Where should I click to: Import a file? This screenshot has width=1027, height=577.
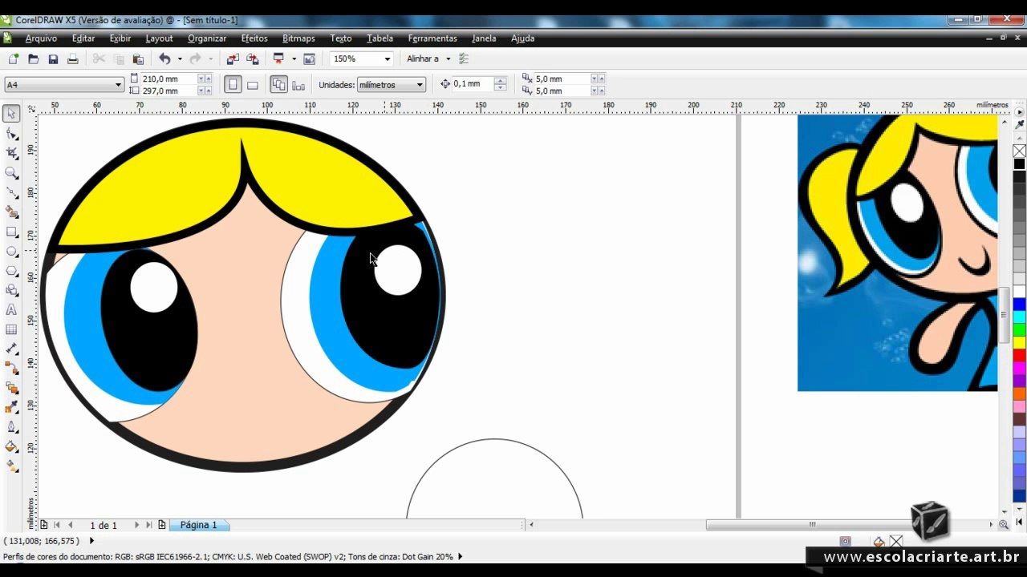click(233, 59)
